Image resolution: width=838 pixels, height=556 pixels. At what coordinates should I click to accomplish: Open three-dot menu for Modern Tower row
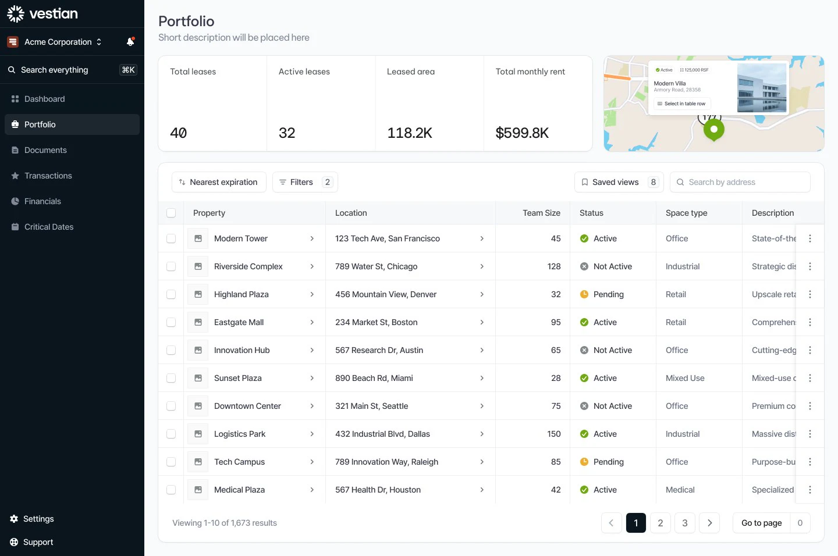tap(809, 238)
